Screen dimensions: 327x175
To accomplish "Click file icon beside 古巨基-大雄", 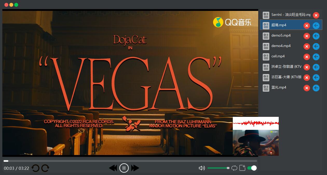I will [x=266, y=78].
